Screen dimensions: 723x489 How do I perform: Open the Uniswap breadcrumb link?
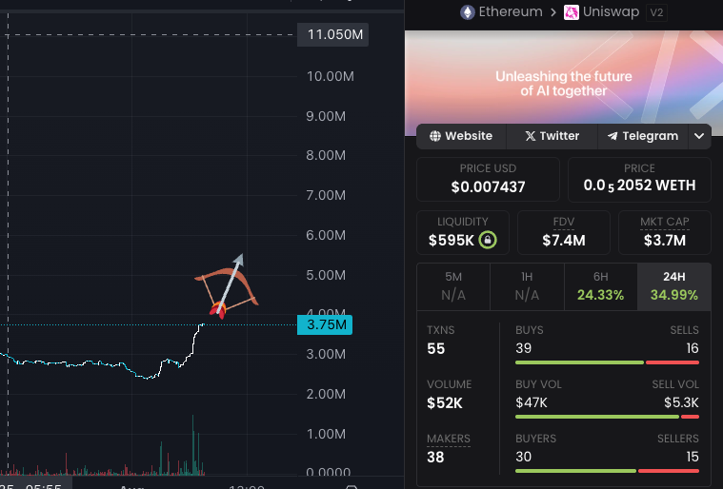[x=611, y=12]
